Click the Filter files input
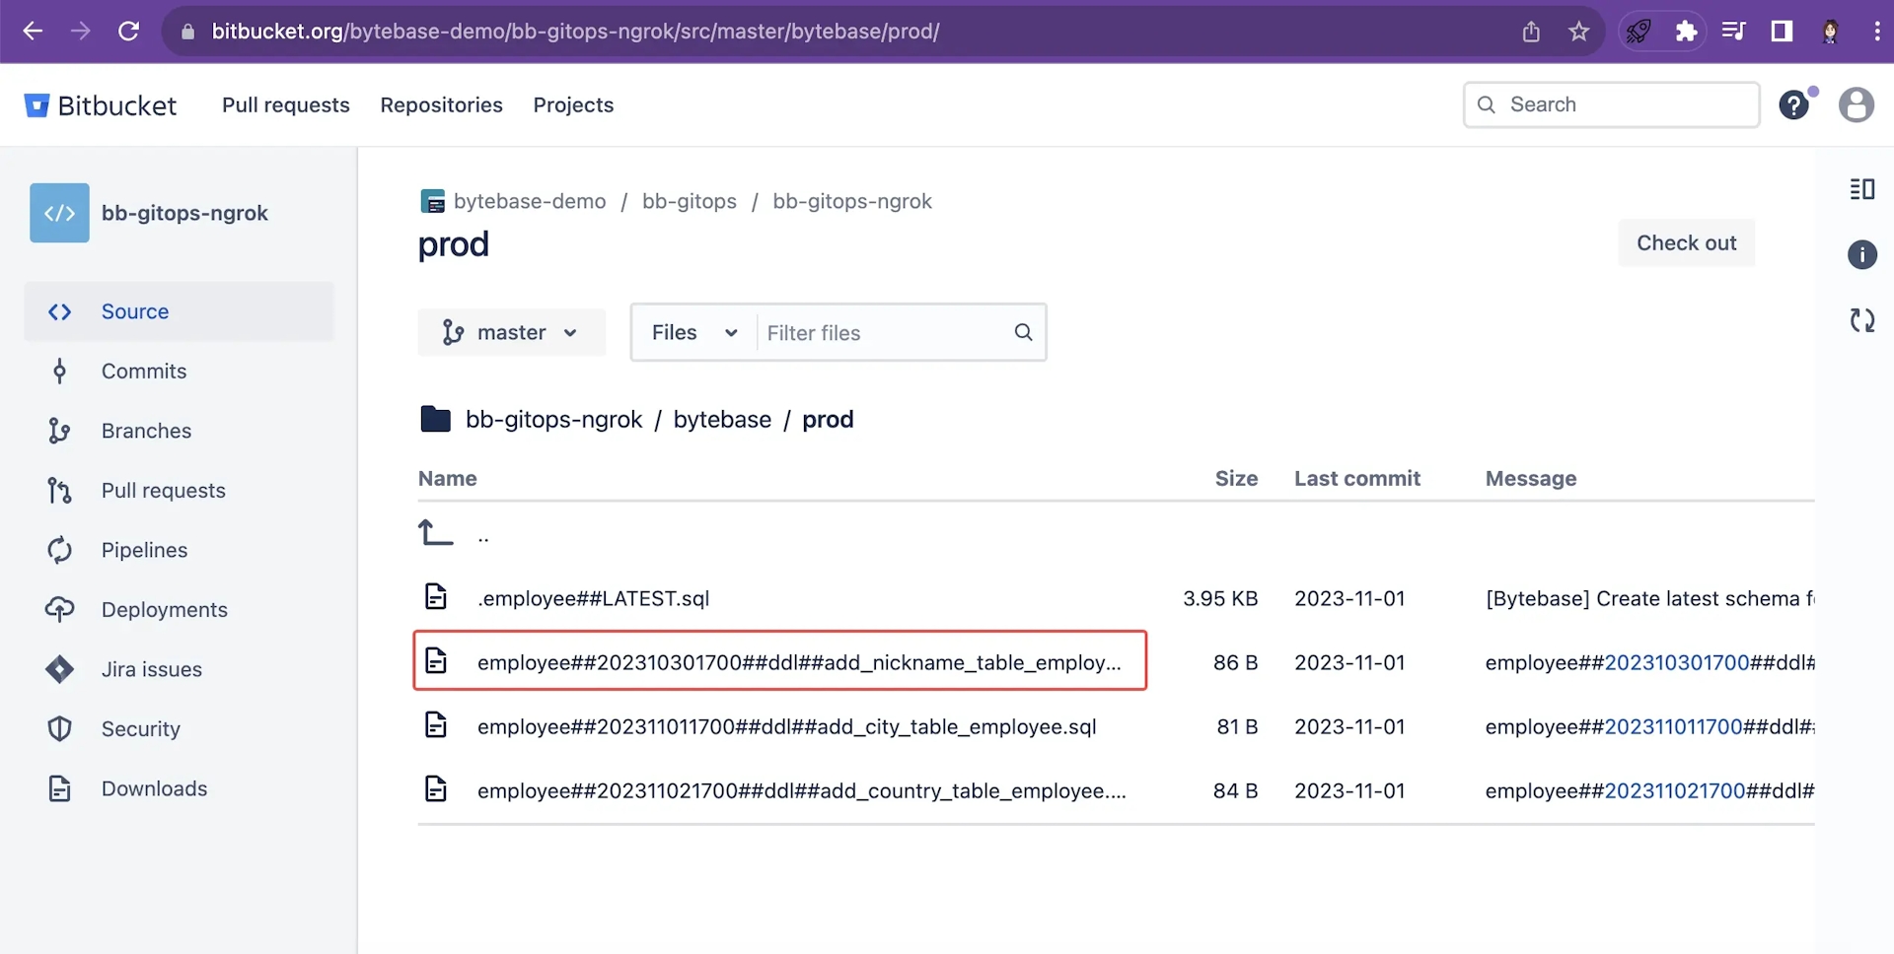The image size is (1894, 954). click(883, 332)
